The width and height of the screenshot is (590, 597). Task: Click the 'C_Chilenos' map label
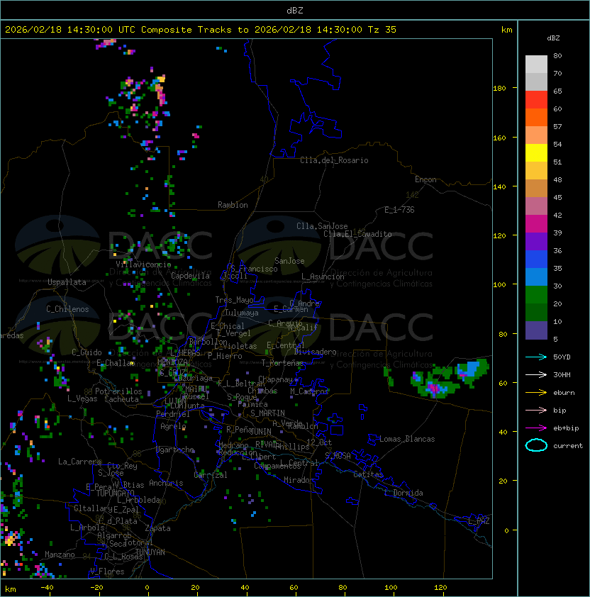pyautogui.click(x=67, y=309)
